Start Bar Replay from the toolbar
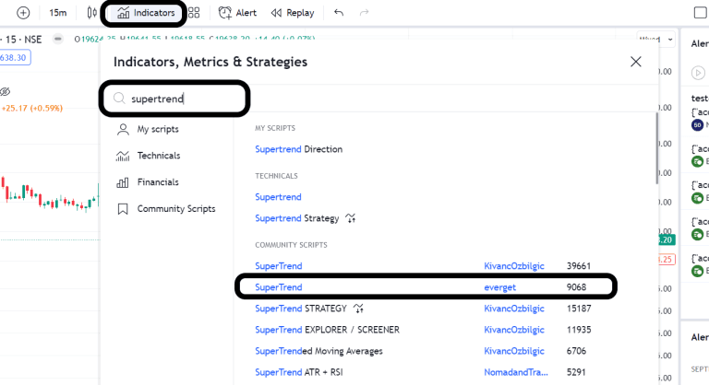Image resolution: width=709 pixels, height=385 pixels. (292, 13)
